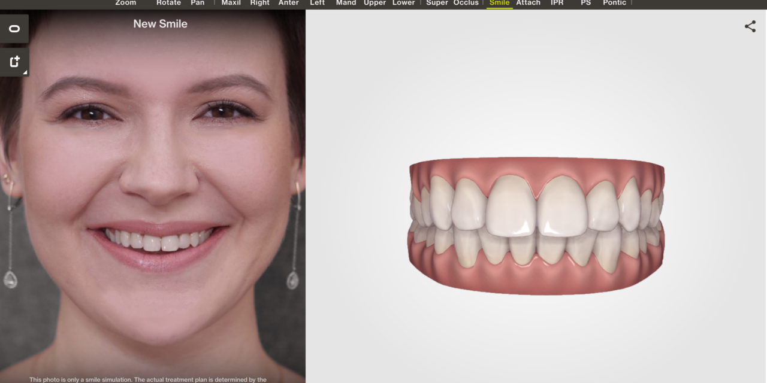Switch to the Right view

pos(259,3)
